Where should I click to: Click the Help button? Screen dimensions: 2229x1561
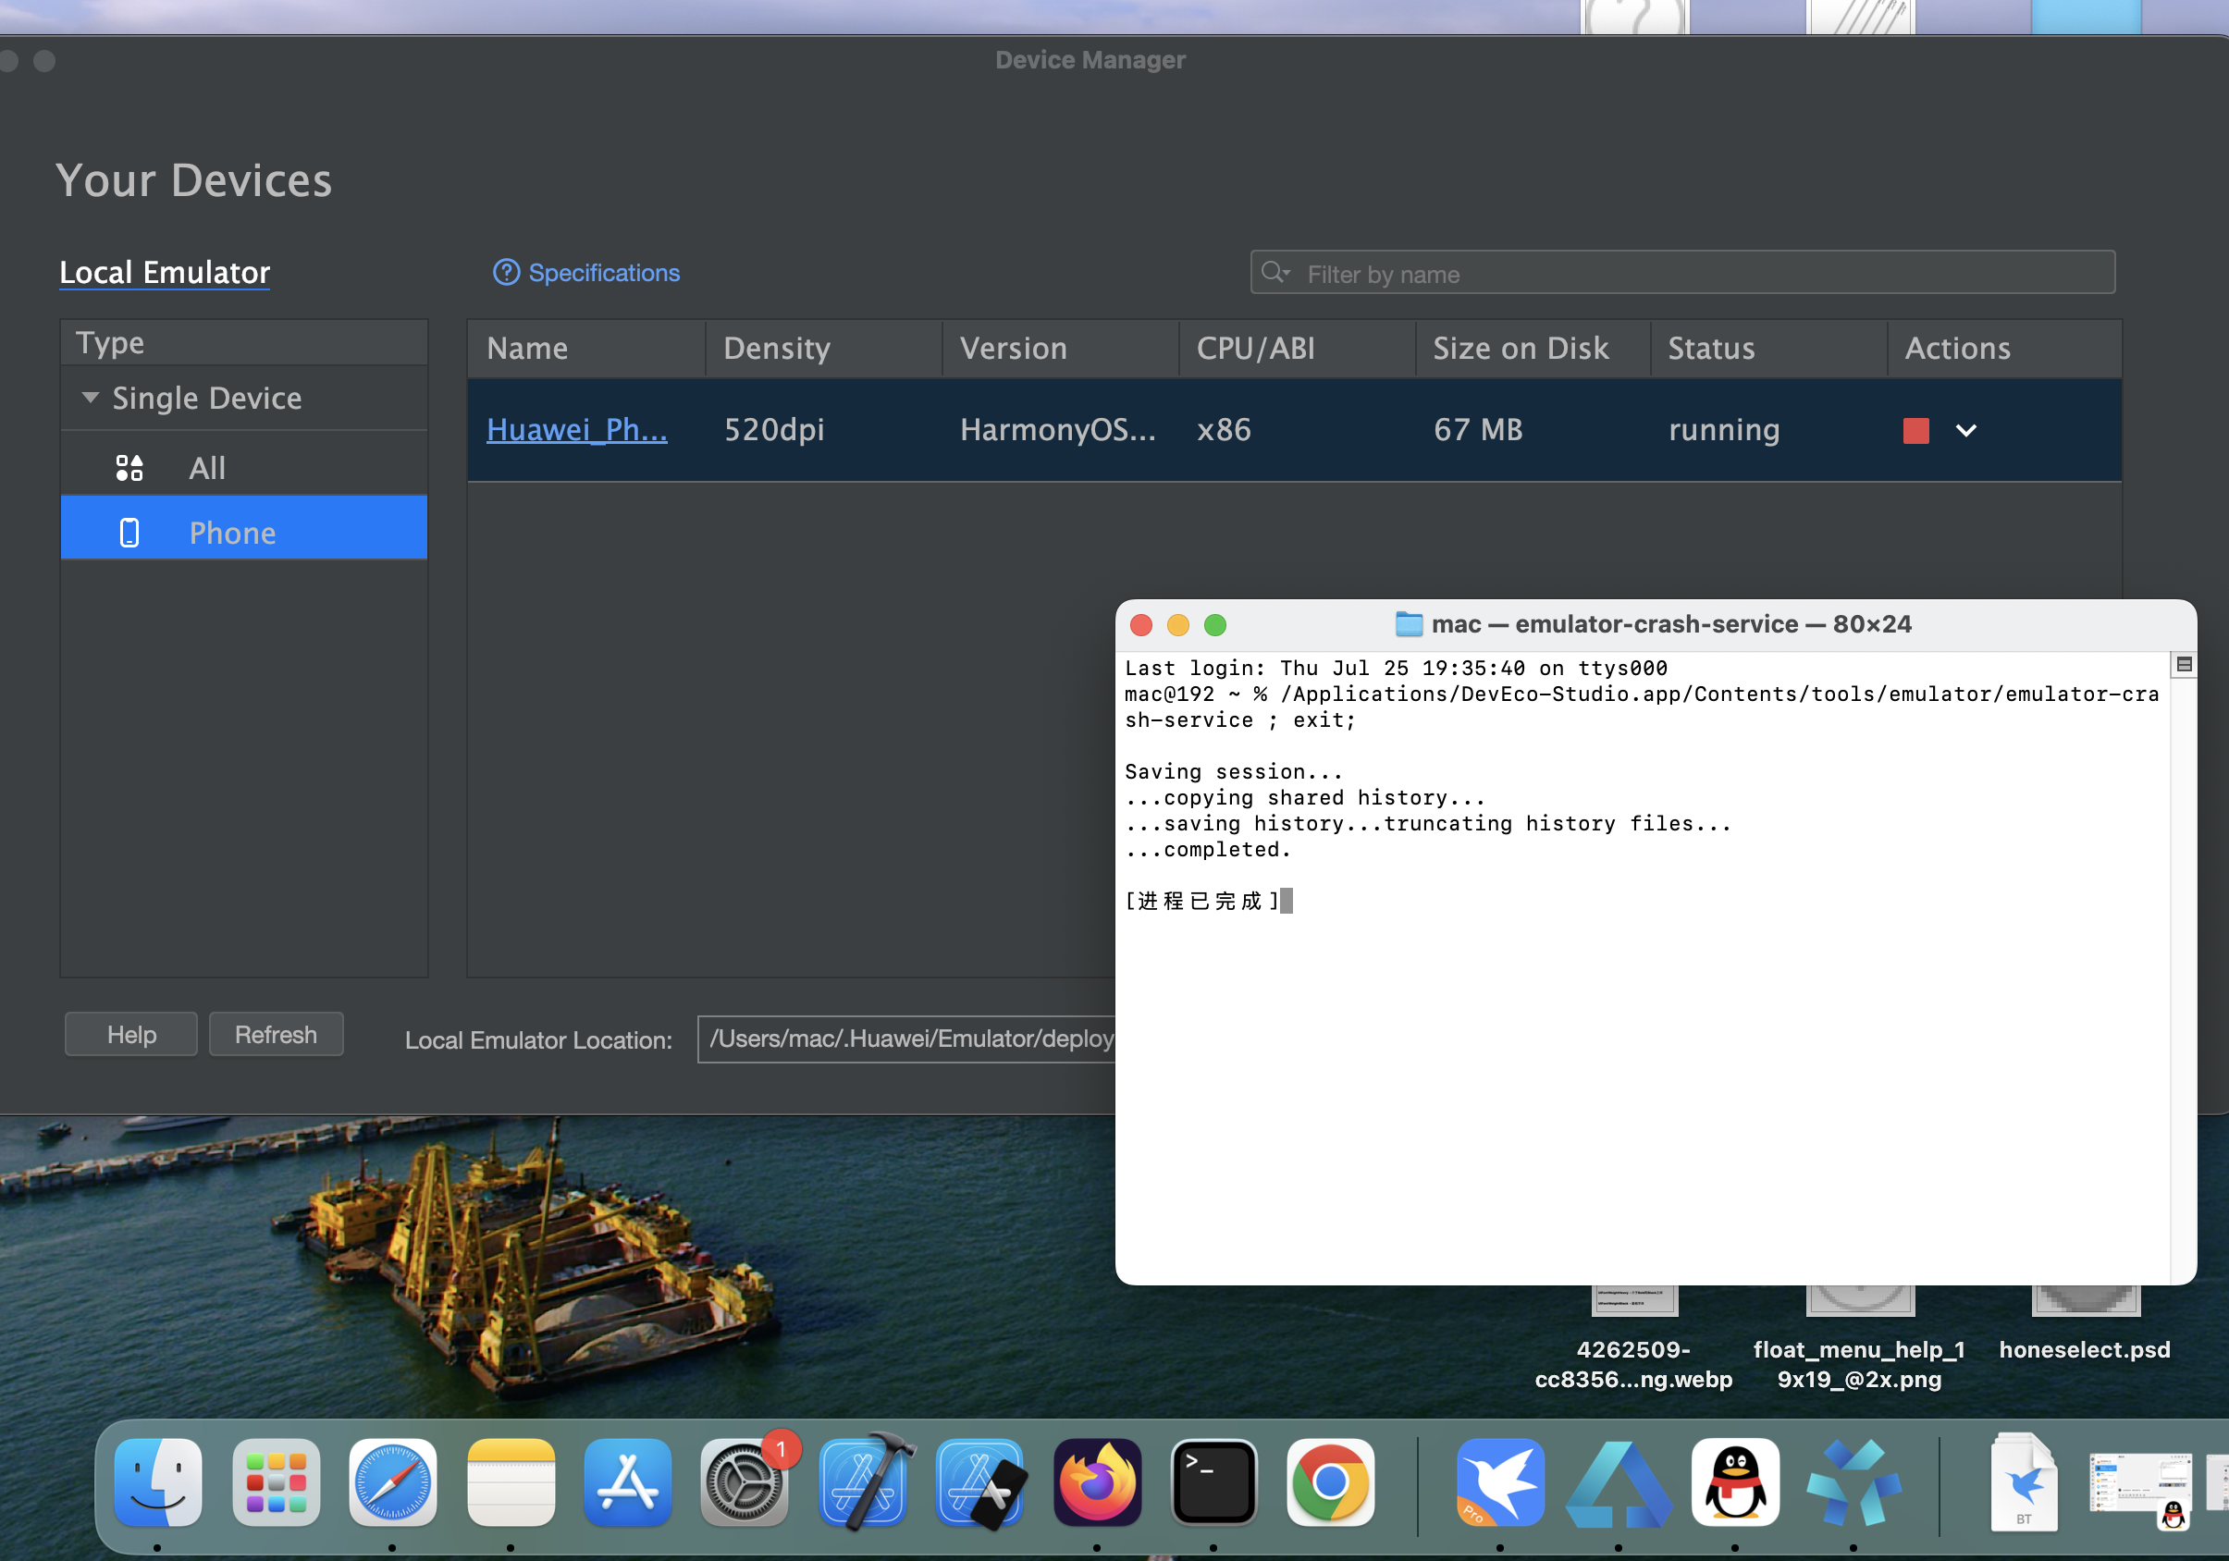click(131, 1034)
